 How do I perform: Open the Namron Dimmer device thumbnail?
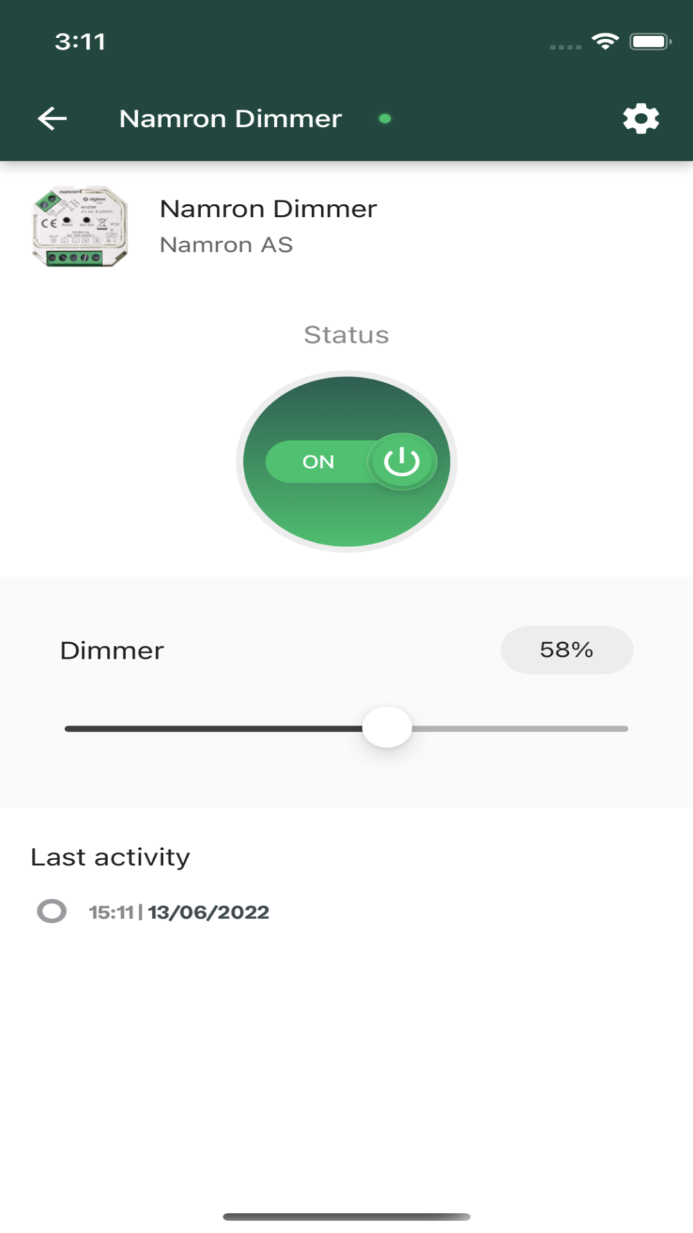[x=80, y=226]
